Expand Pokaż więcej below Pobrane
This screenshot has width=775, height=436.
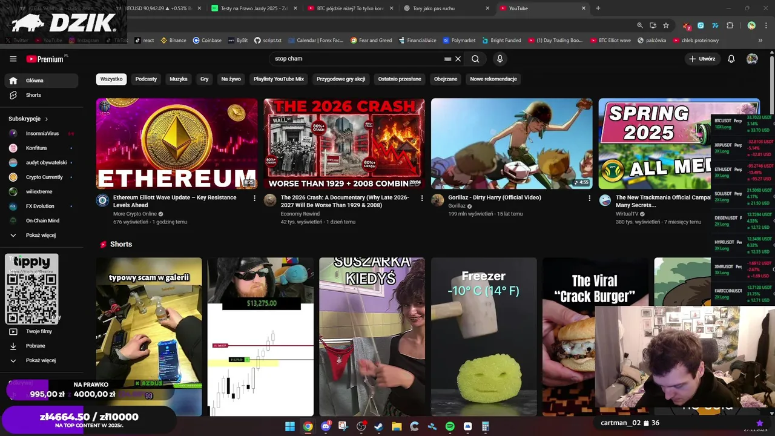pyautogui.click(x=41, y=360)
